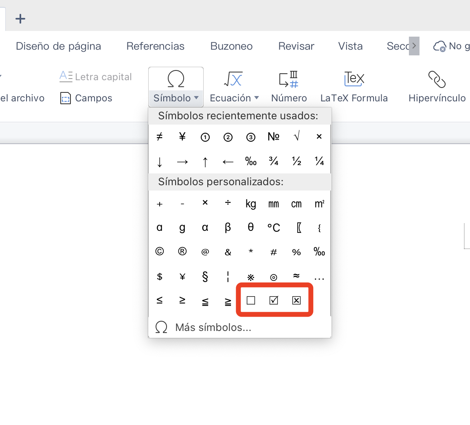Select the crossed checkbox symbol
470x425 pixels.
coord(296,300)
